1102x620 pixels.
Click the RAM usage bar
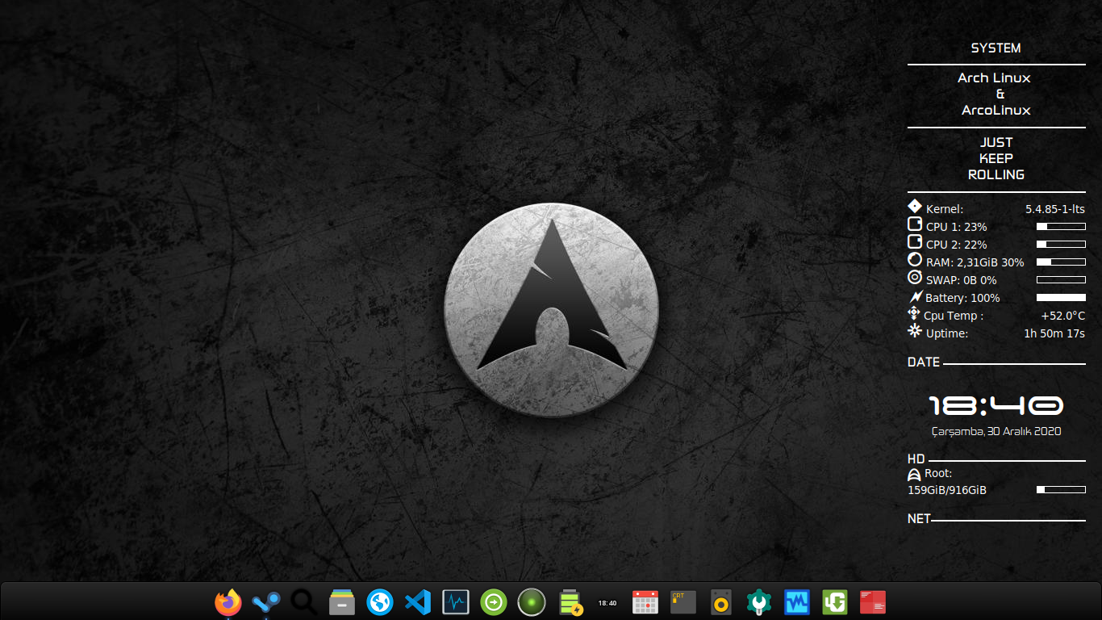tap(1061, 262)
